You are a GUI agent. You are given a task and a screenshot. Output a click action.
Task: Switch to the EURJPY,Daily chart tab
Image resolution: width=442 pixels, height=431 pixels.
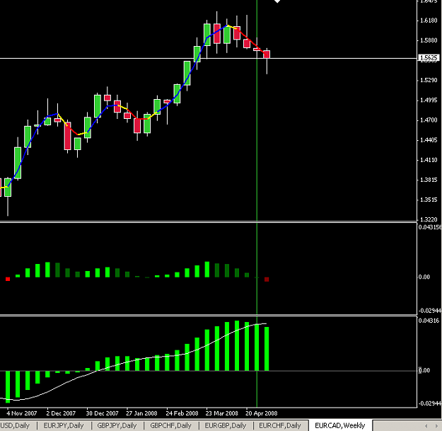pos(64,425)
